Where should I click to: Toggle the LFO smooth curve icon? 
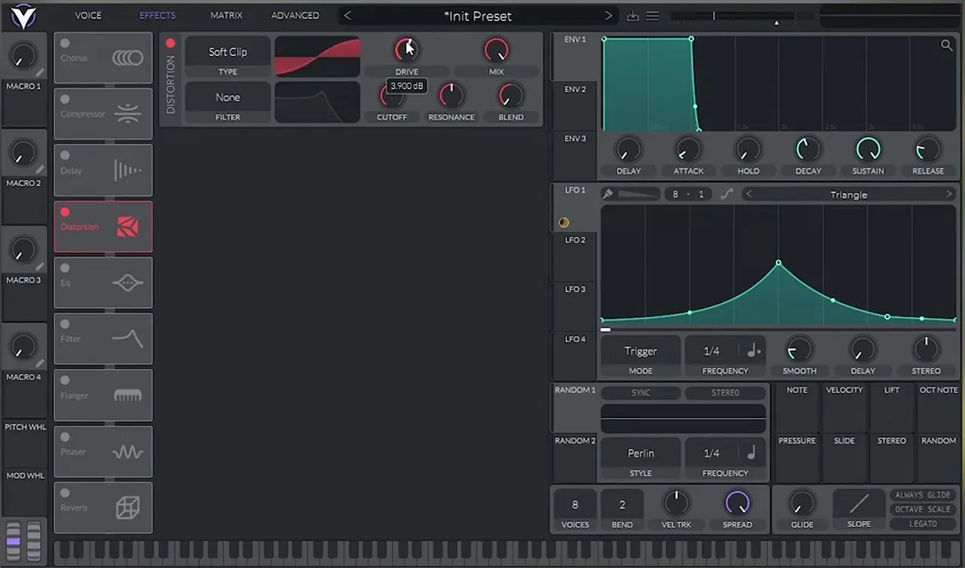coord(727,194)
